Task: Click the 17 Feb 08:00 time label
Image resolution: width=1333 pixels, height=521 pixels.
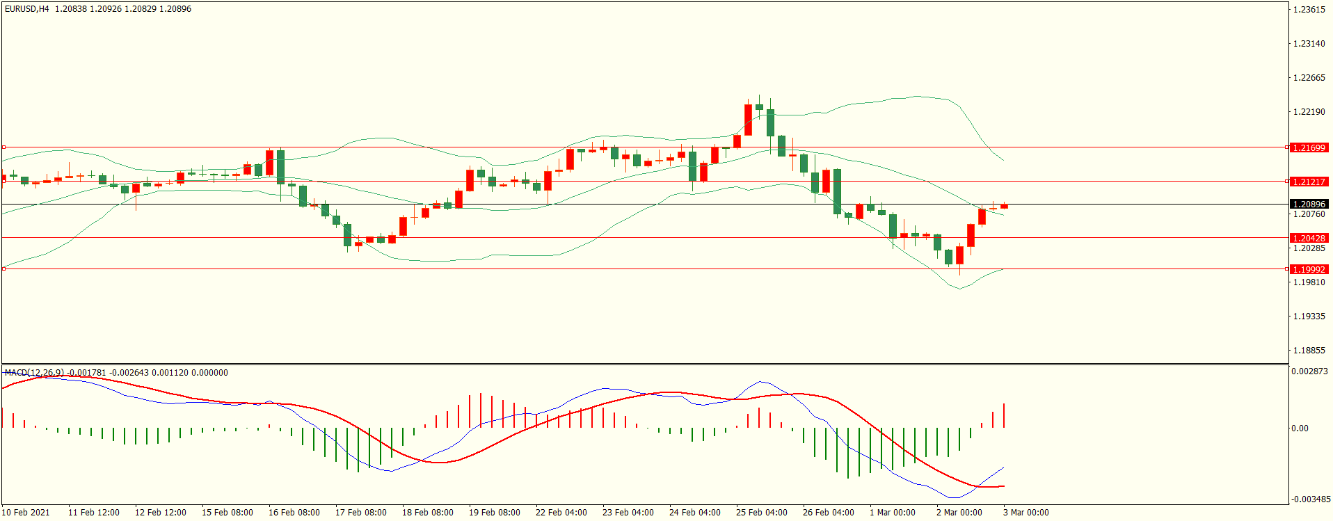Action: [360, 513]
